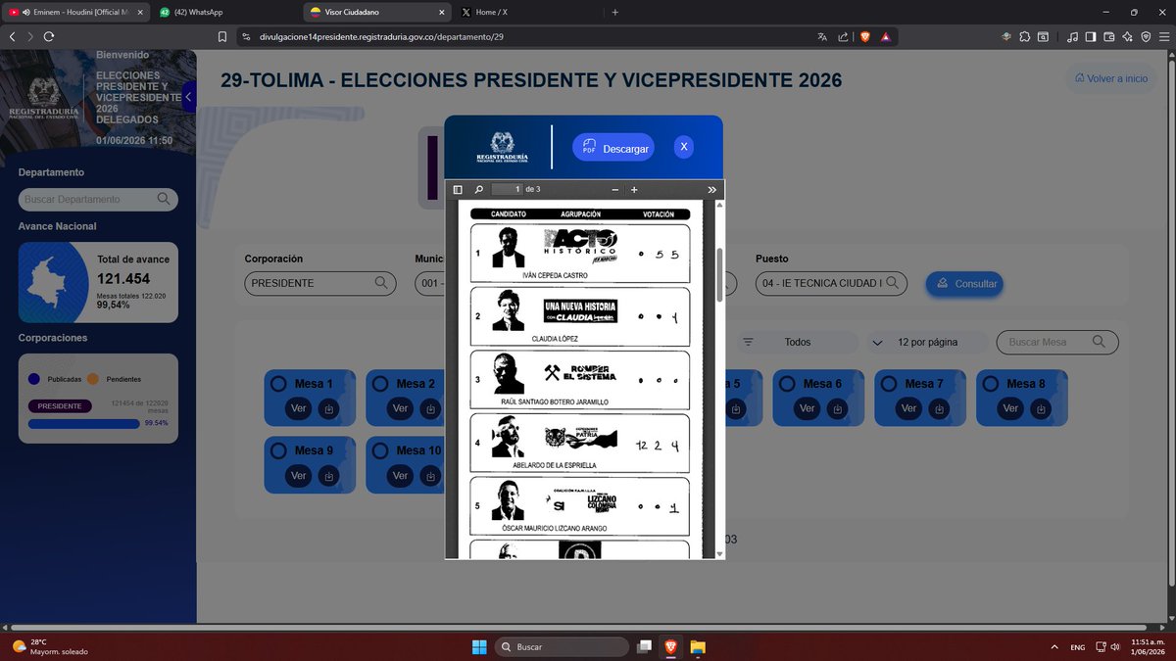Click the national progress bar in Corporaciones

(84, 424)
